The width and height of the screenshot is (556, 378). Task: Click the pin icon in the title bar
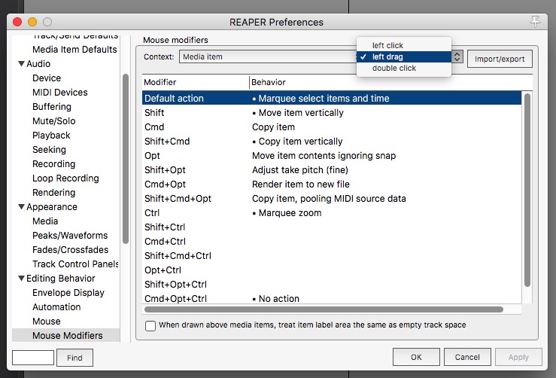point(535,22)
